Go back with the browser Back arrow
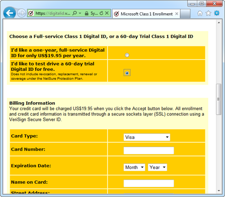This screenshot has height=197, width=225. (x=9, y=13)
